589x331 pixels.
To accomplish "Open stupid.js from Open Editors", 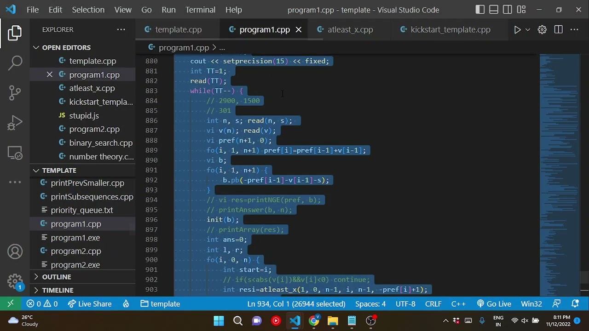I will [83, 115].
